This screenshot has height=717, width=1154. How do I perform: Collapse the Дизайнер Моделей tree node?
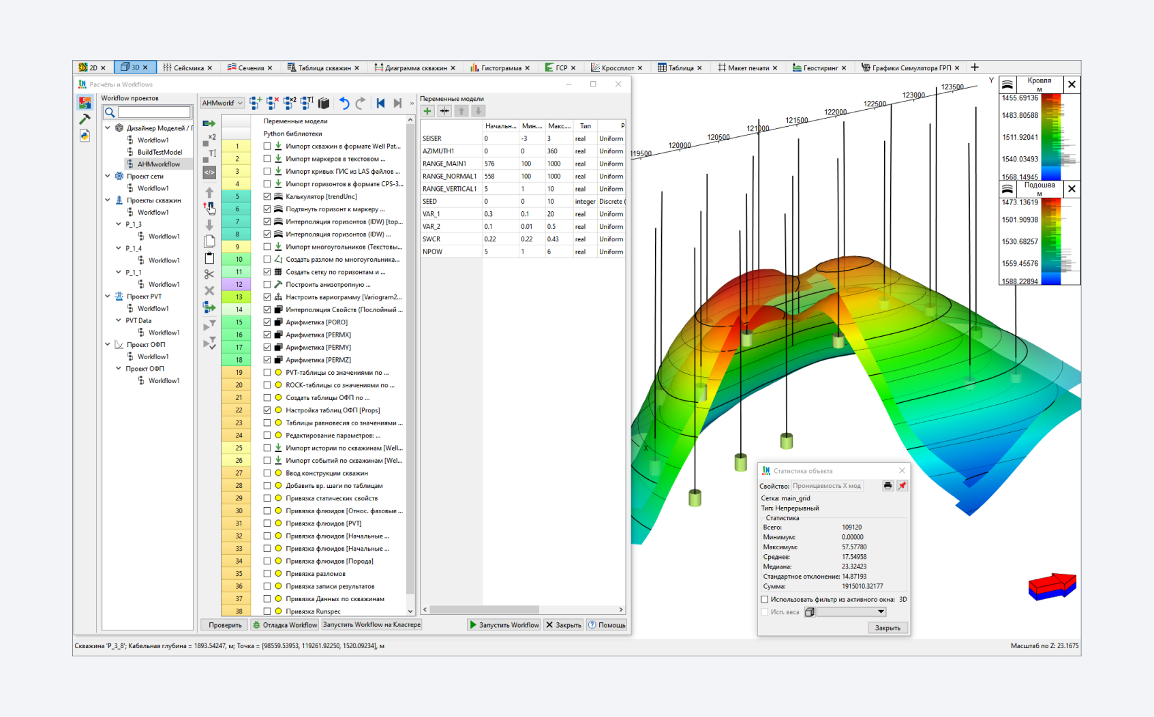(x=108, y=128)
